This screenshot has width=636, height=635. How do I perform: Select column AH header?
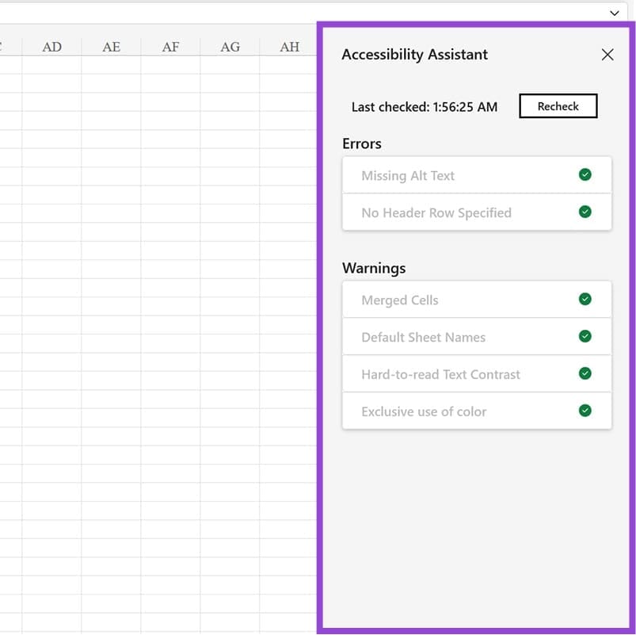click(289, 47)
